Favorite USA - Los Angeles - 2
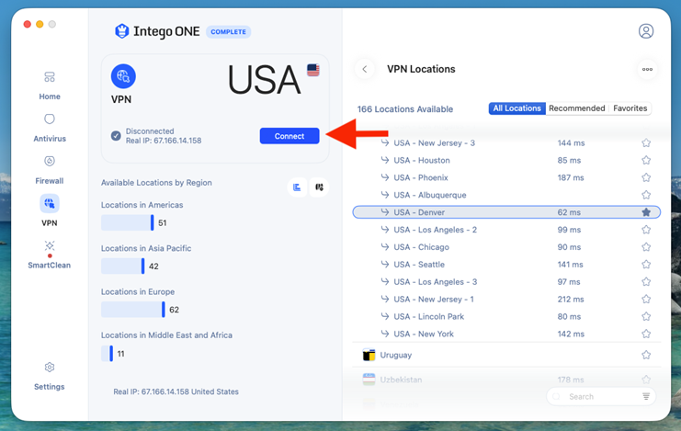 646,230
